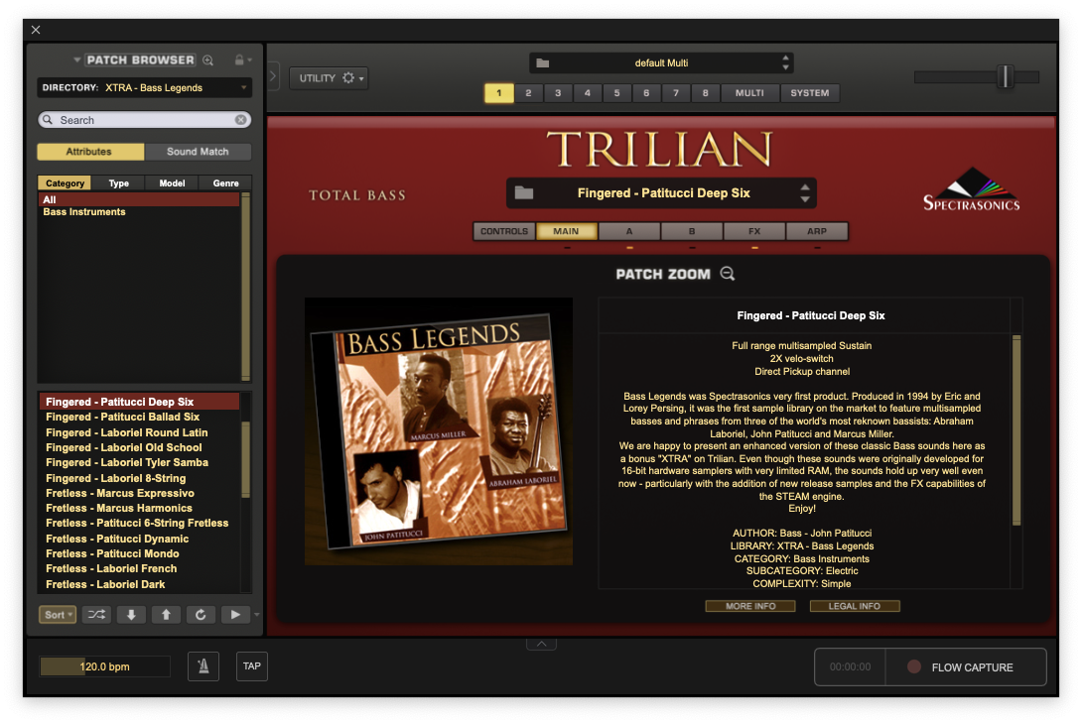Open the MULTI page
Screen dimensions: 1082x724
coord(750,93)
